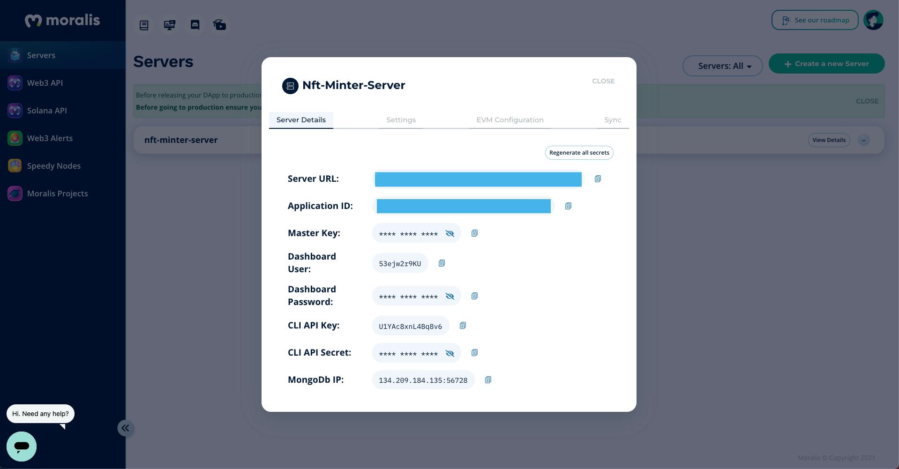899x469 pixels.
Task: Reveal the hidden Master Key
Action: click(450, 233)
